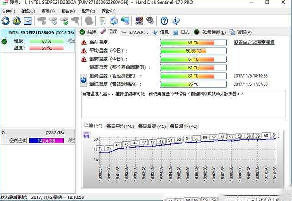Open help via the question mark icon
Screen dimensions: 292x201
(164, 21)
